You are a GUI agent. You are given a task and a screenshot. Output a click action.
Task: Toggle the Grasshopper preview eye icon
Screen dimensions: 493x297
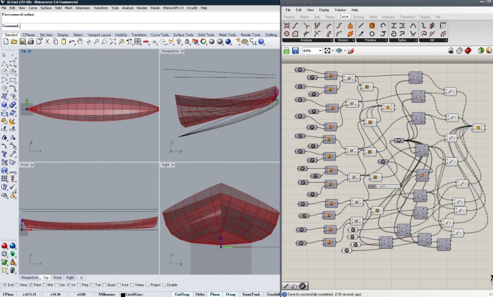338,51
